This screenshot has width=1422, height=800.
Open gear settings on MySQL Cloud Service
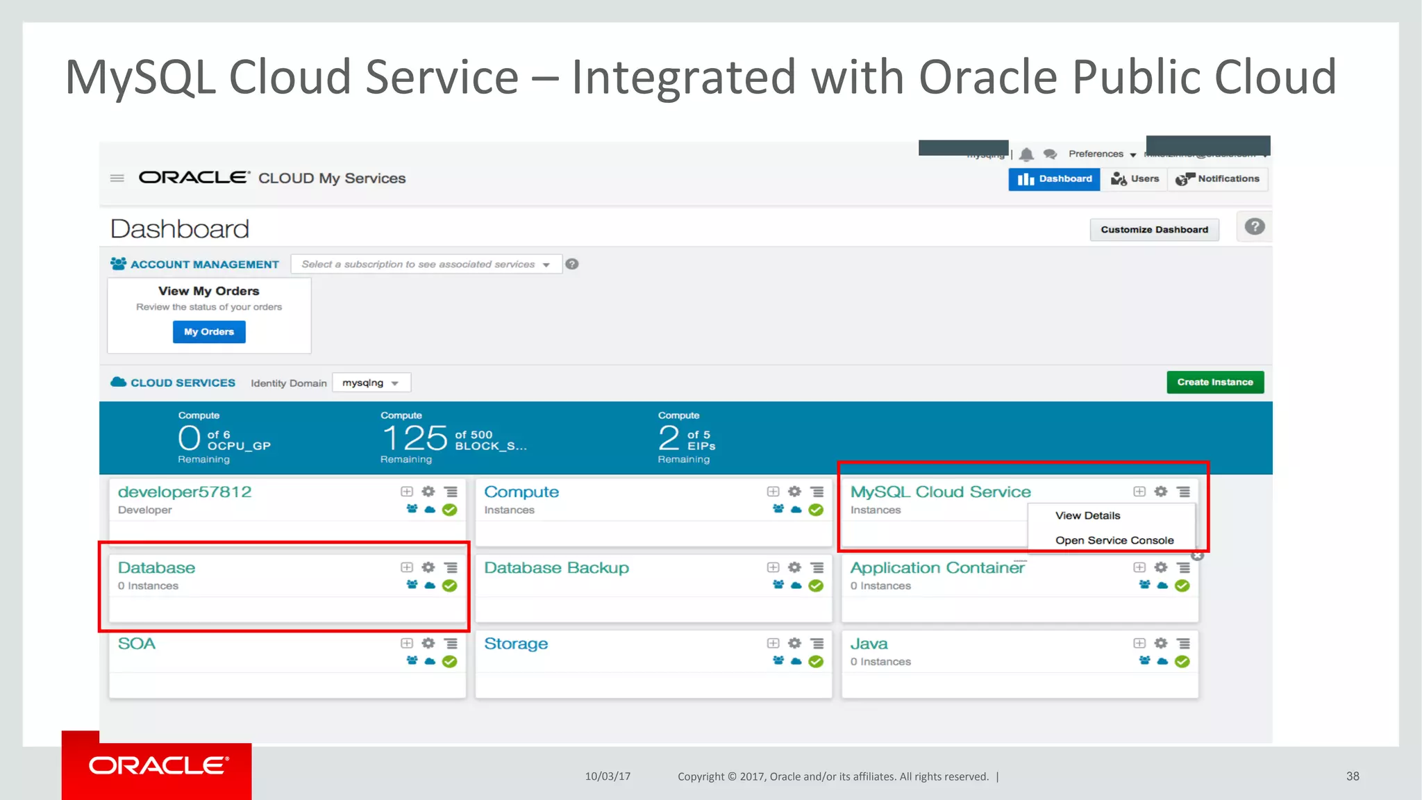(x=1161, y=492)
